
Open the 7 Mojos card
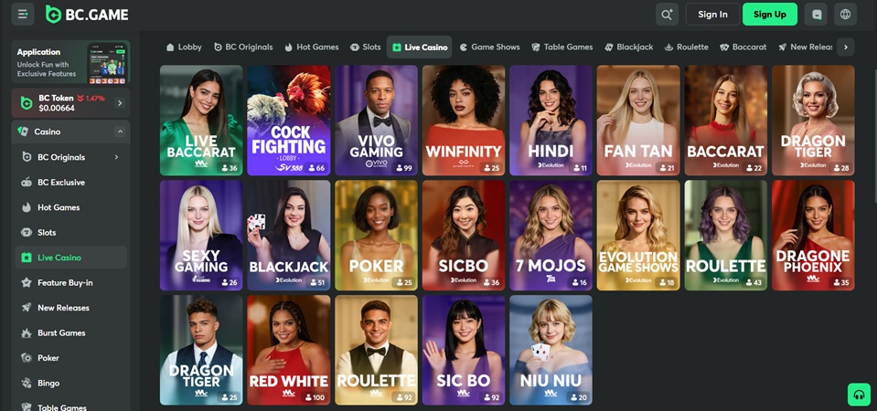tap(551, 235)
